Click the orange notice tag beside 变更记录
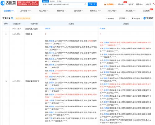 pyautogui.click(x=23, y=18)
